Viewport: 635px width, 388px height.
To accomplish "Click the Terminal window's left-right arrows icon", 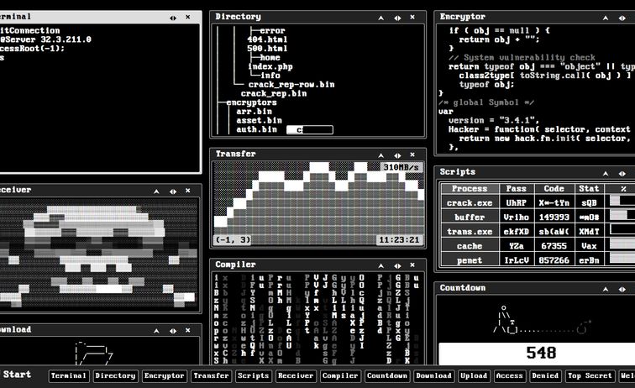I will click(172, 17).
